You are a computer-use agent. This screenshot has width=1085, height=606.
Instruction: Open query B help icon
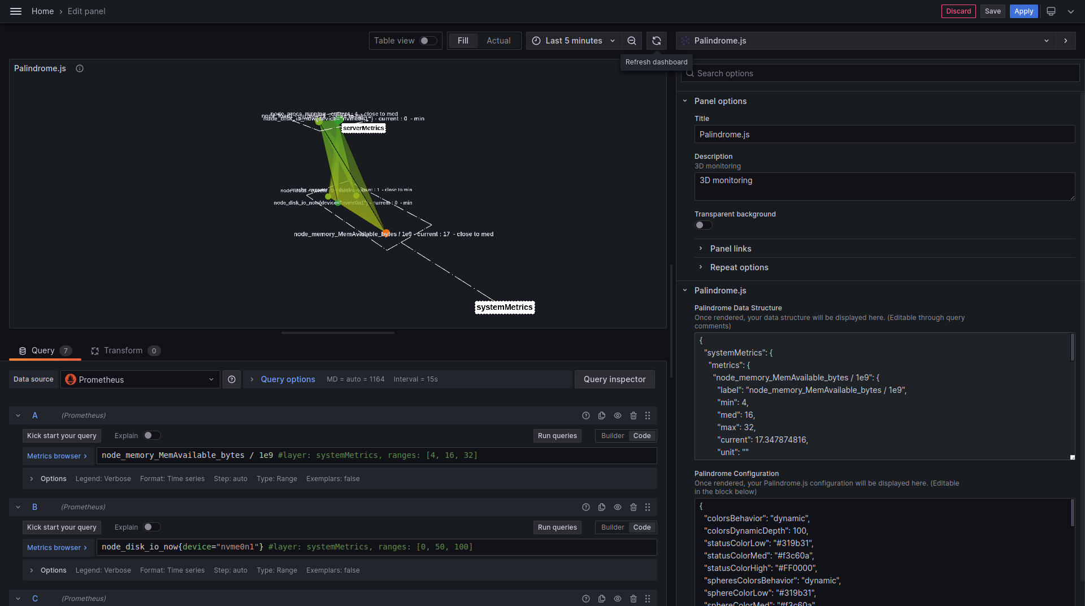[x=586, y=507]
